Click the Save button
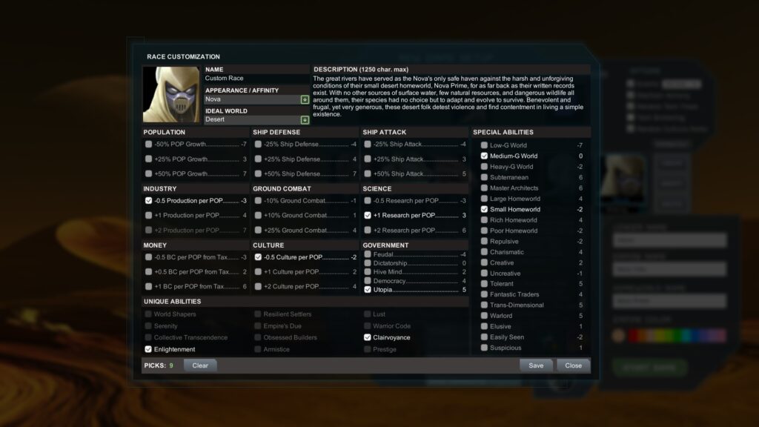Image resolution: width=759 pixels, height=427 pixels. pos(536,365)
